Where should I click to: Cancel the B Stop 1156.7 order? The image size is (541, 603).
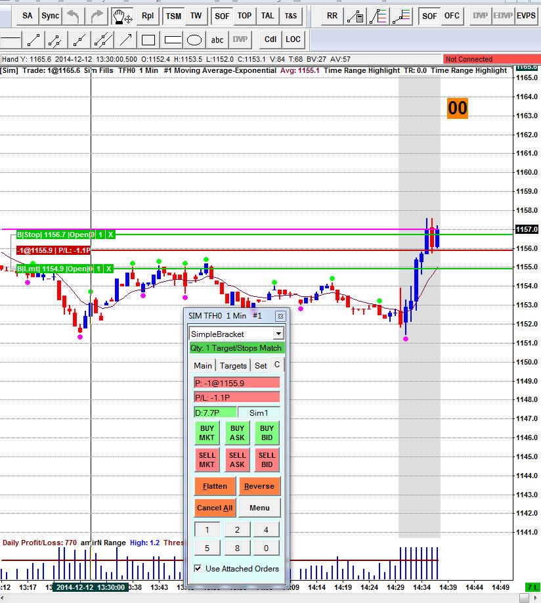click(x=111, y=234)
